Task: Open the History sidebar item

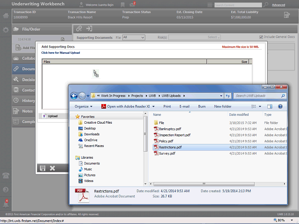Action: coord(24,100)
